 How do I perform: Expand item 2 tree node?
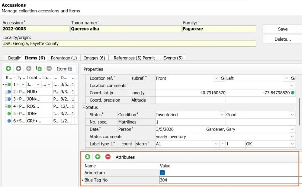6,92
